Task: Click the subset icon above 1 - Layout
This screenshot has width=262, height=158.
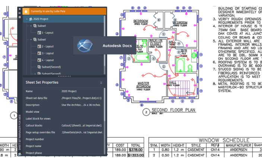Action: [35, 26]
